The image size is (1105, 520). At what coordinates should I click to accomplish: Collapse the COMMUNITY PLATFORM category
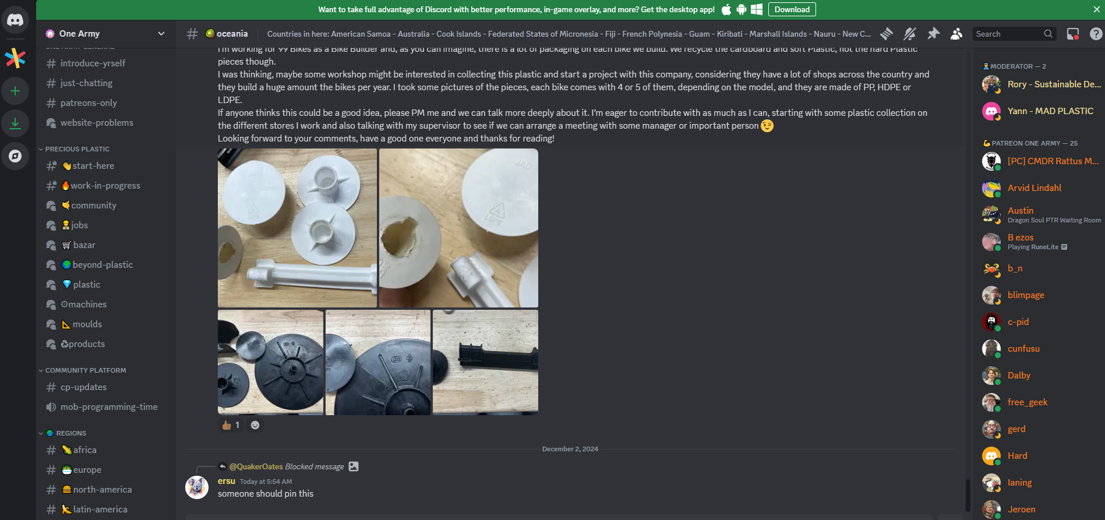coord(85,370)
